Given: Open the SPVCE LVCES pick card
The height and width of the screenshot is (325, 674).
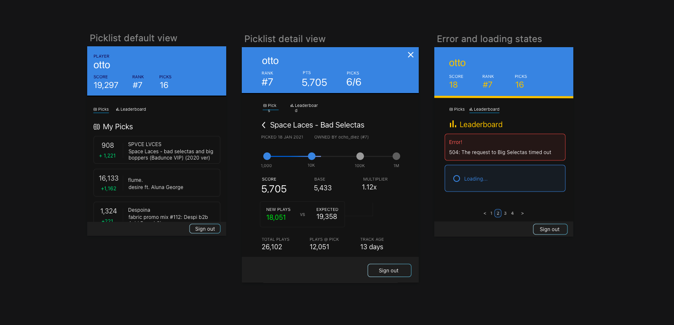Looking at the screenshot, I should click(157, 150).
